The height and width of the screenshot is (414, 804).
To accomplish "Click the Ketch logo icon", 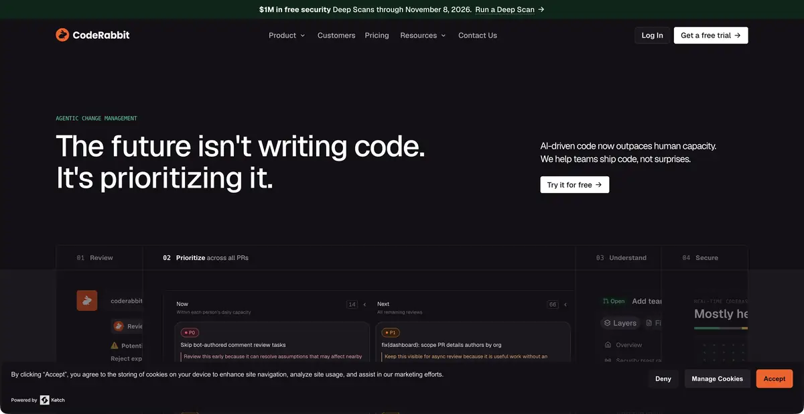I will [x=45, y=400].
